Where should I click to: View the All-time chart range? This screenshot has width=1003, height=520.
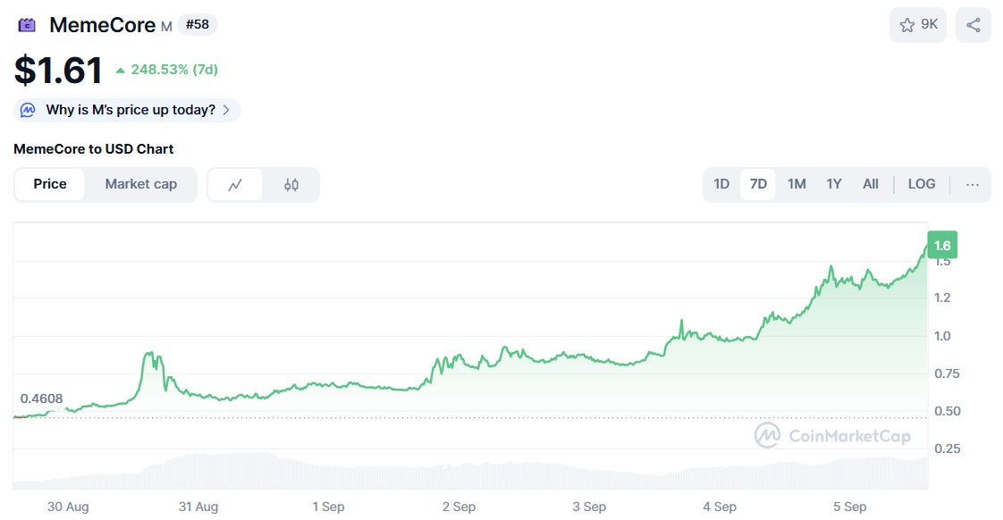tap(870, 184)
